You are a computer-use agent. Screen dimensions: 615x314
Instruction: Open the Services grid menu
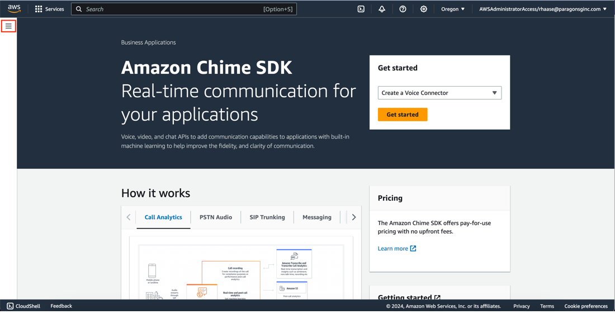[39, 9]
